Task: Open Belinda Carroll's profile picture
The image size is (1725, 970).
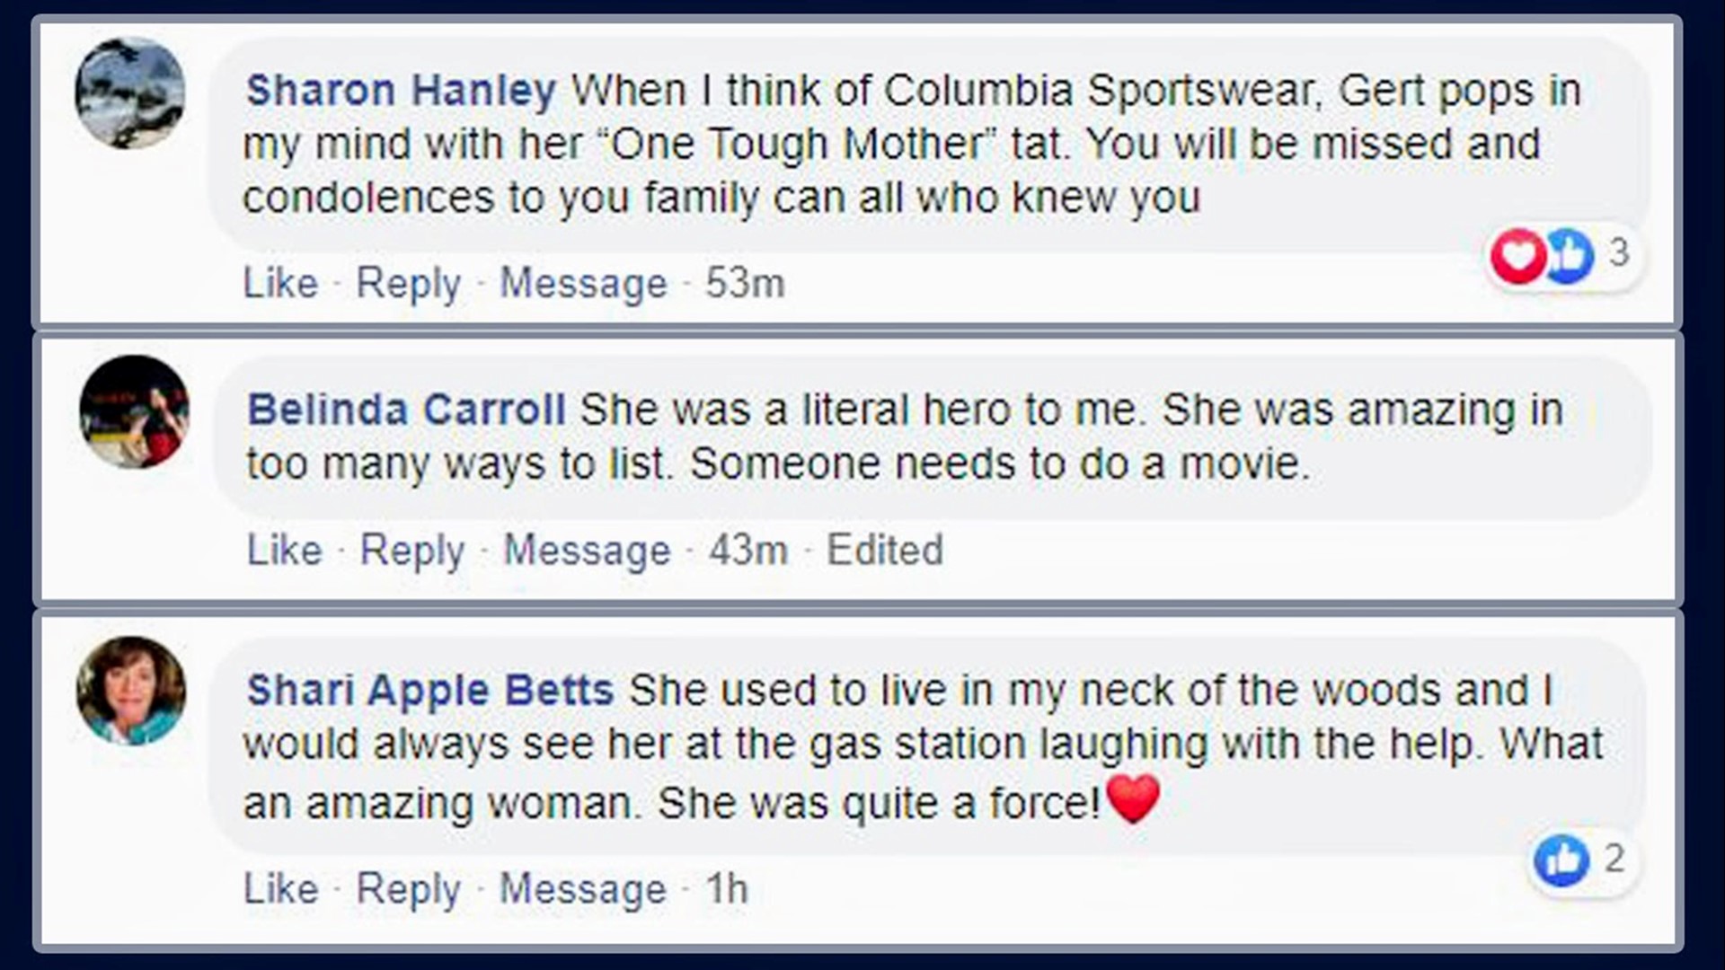Action: (x=135, y=411)
